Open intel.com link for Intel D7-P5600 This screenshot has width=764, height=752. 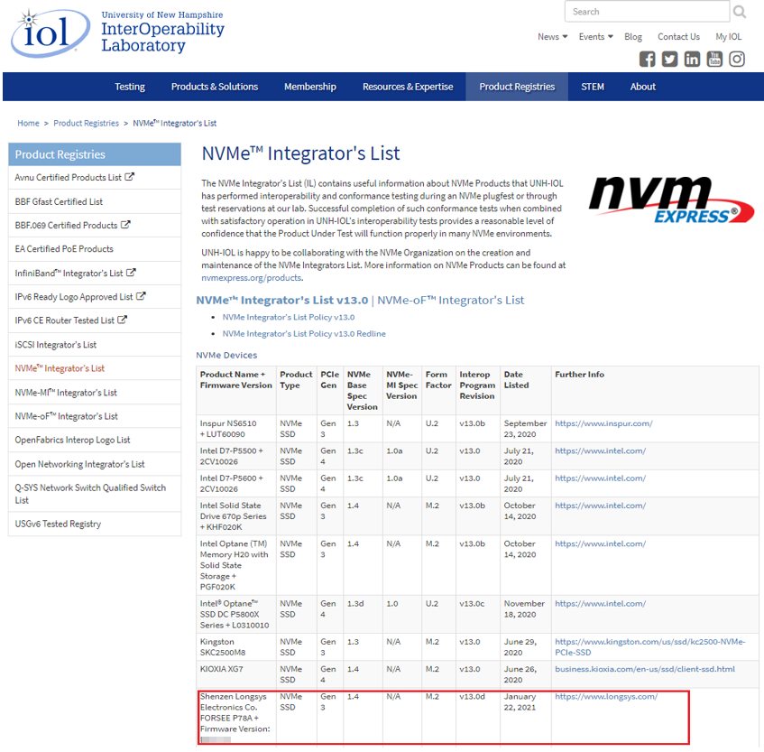(x=601, y=478)
